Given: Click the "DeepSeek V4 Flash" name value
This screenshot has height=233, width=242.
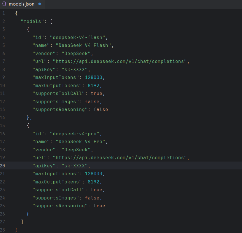Looking at the screenshot, I should click(x=83, y=45).
